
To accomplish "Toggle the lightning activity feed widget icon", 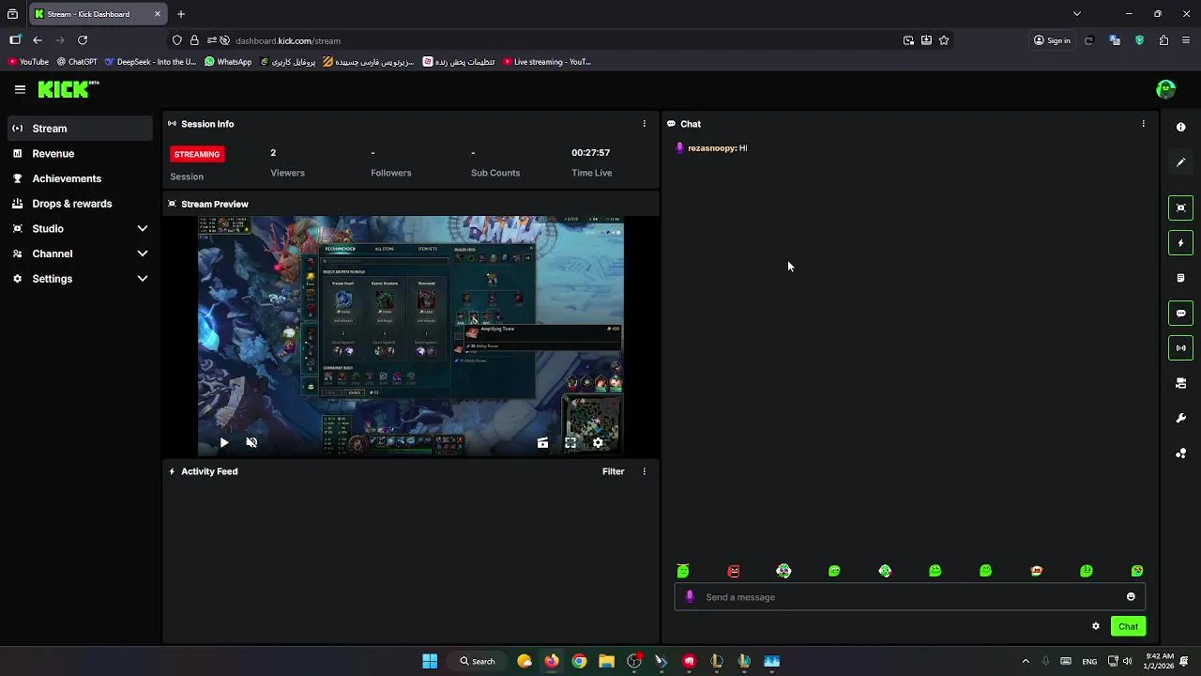I will click(x=1181, y=243).
